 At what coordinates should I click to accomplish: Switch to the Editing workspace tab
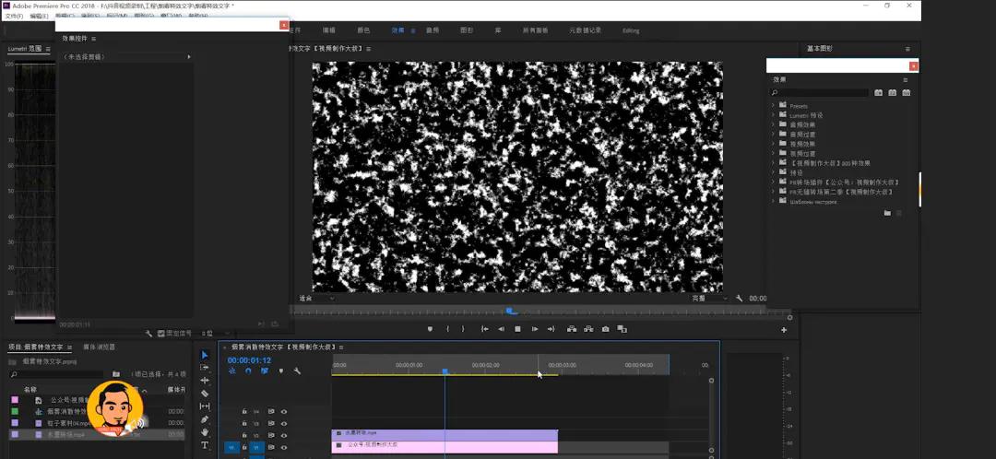point(631,30)
